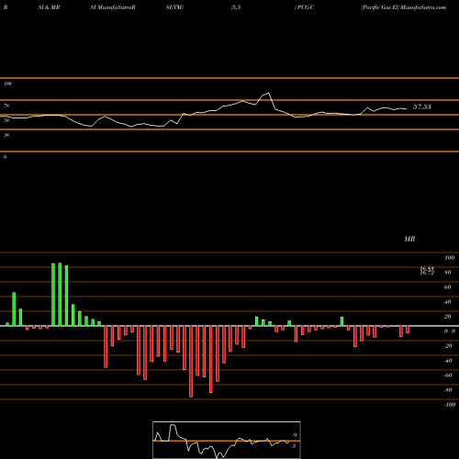Click the 'SI(TM)' header text
459x459 pixels.
pos(174,7)
